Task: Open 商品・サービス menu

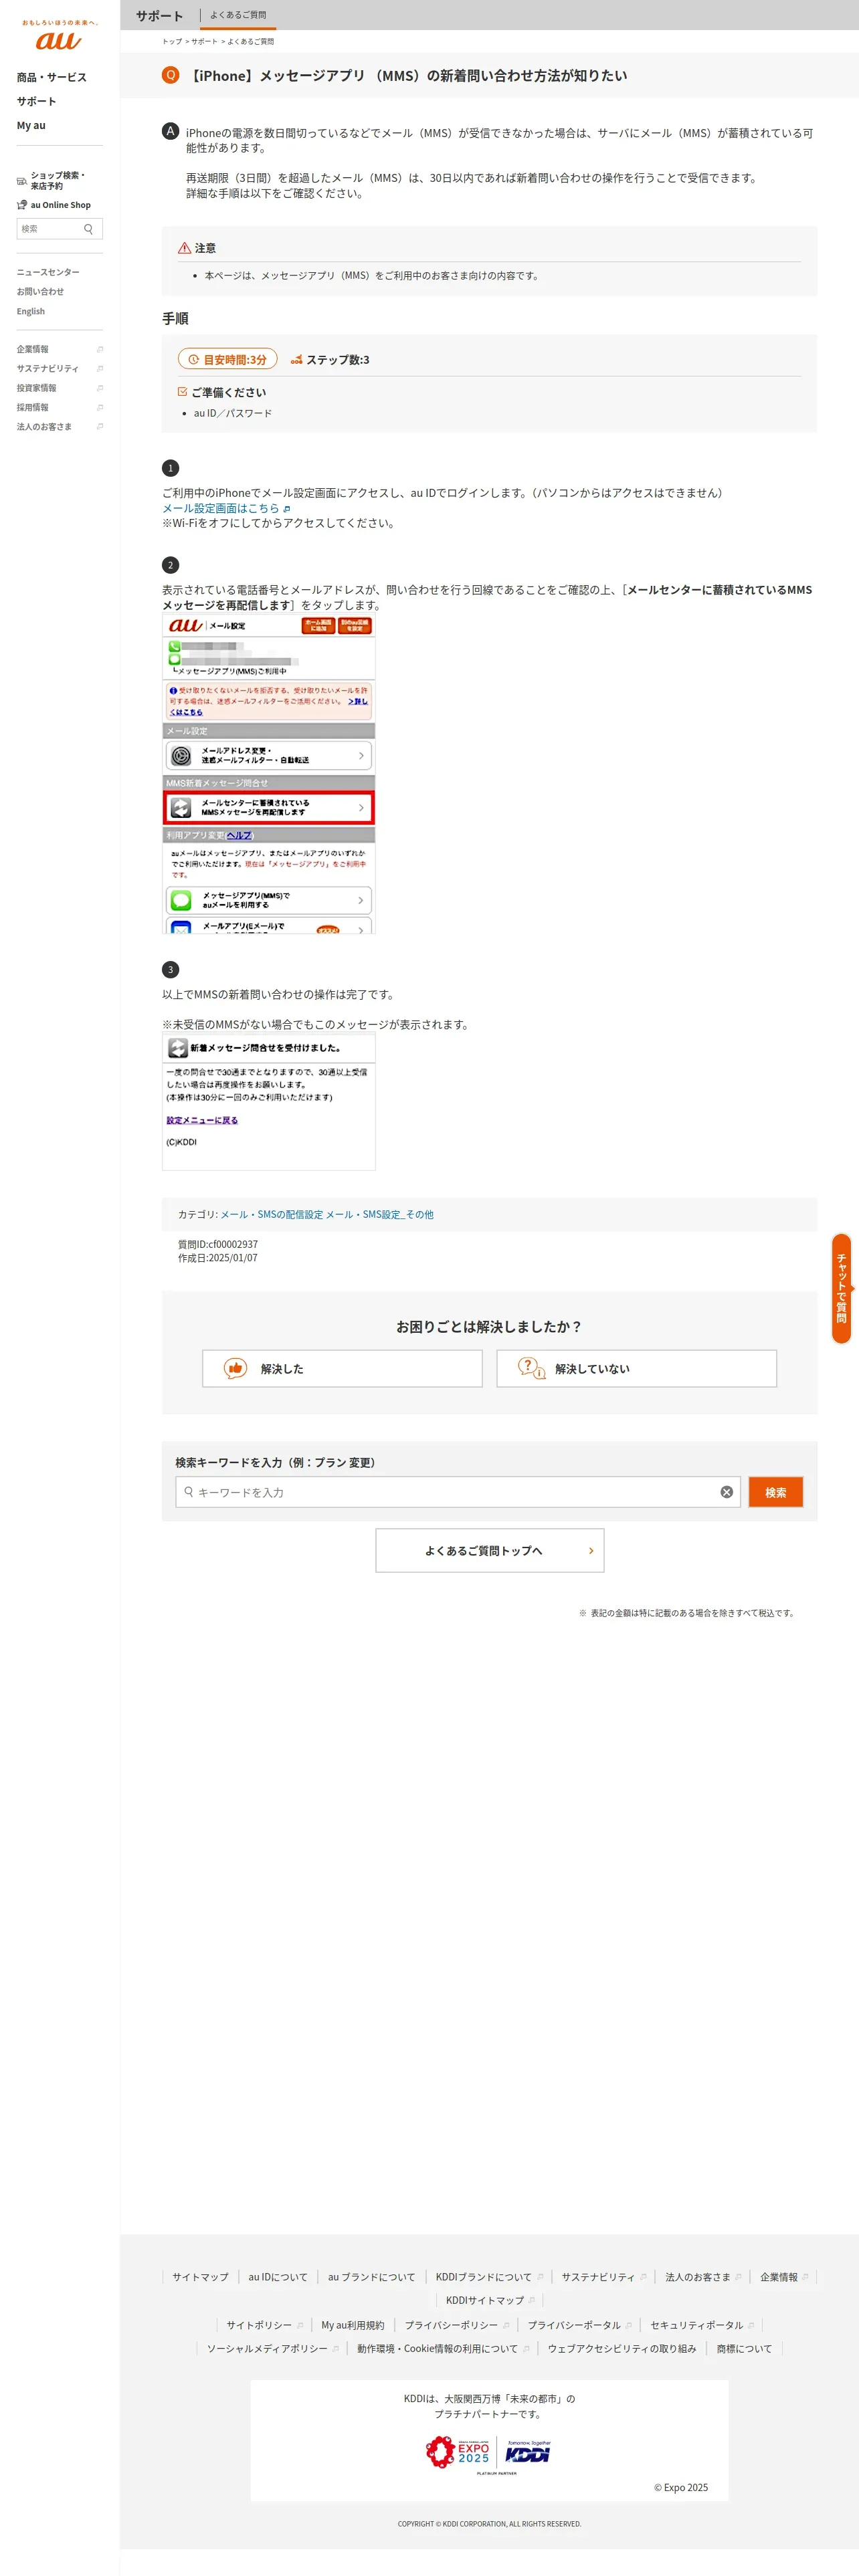Action: 51,77
